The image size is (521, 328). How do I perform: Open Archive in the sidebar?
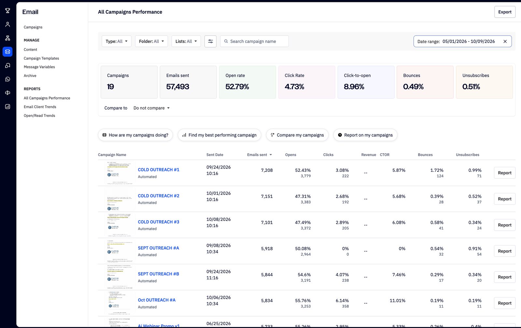(30, 76)
